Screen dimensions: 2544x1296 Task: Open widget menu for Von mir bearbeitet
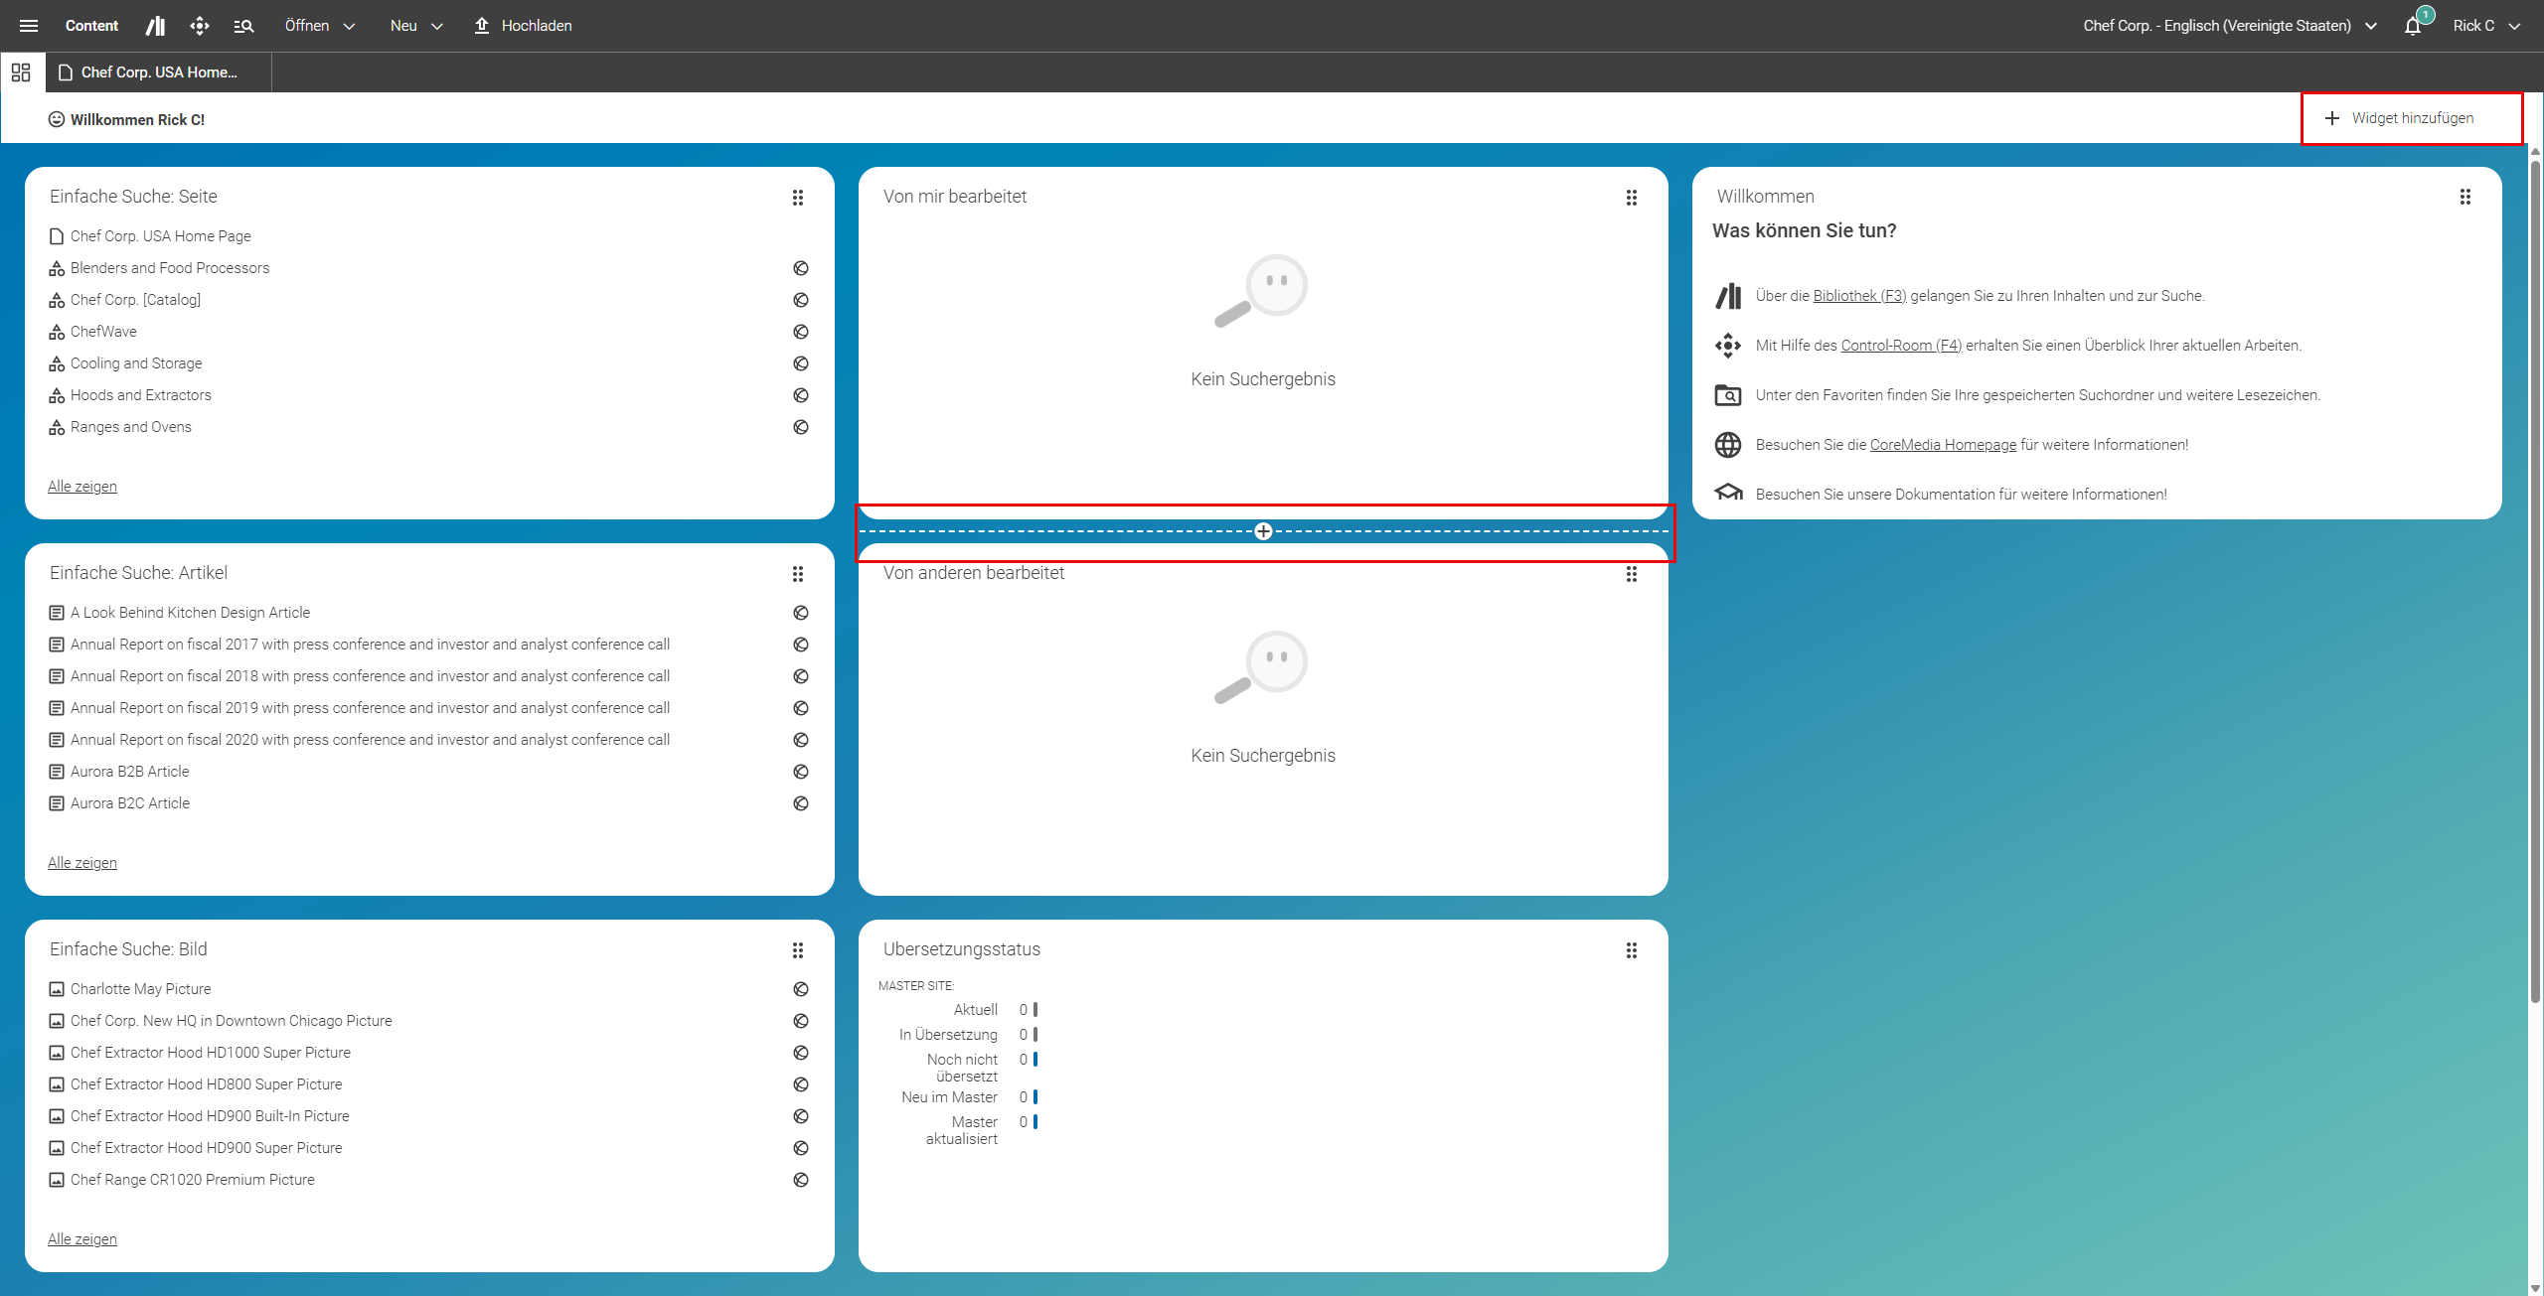[1632, 198]
